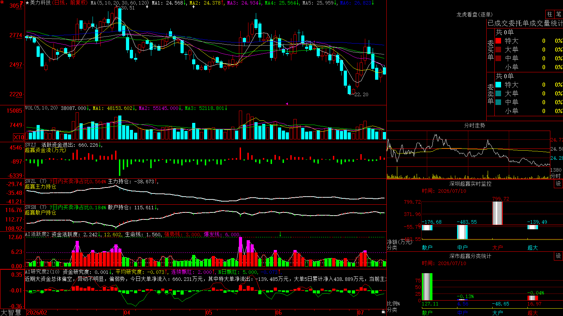563x316 pixels.
Task: Click the 超赢散户持仓 label
Action: (40, 212)
